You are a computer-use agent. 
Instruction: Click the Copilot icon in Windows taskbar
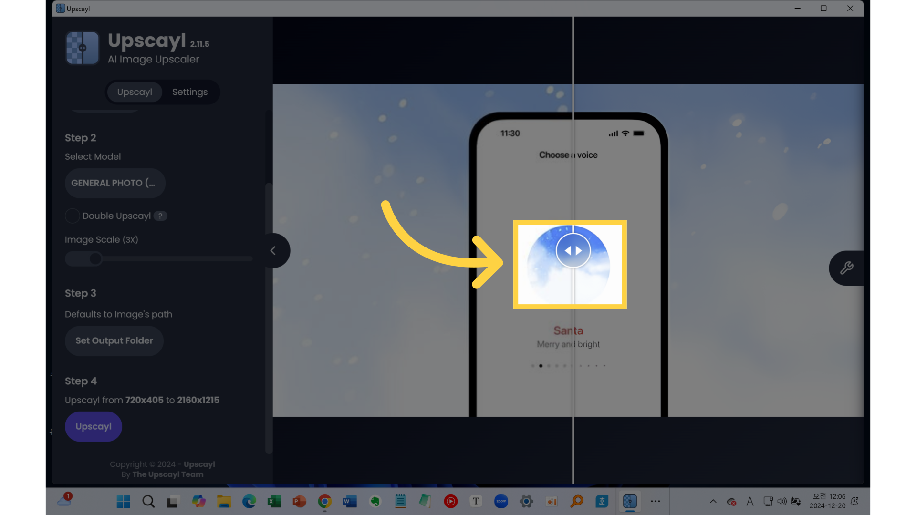pos(199,501)
